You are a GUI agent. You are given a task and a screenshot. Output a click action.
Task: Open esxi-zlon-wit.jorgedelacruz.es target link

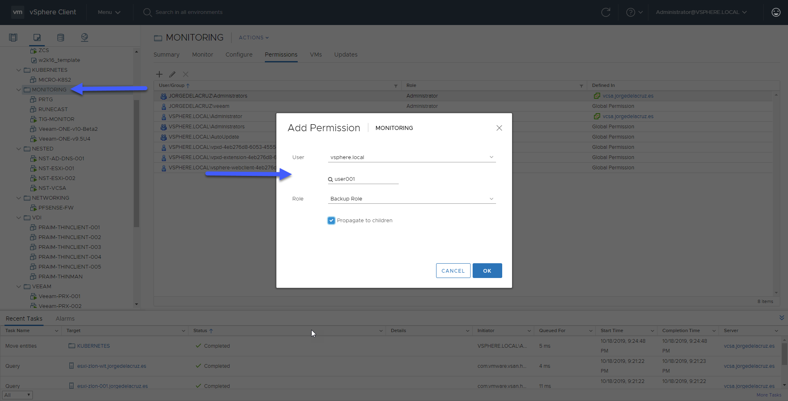point(111,366)
